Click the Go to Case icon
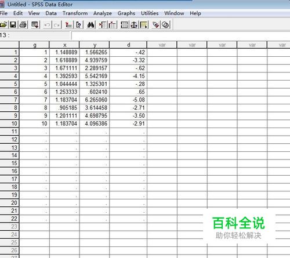This screenshot has width=290, height=258. click(x=68, y=25)
